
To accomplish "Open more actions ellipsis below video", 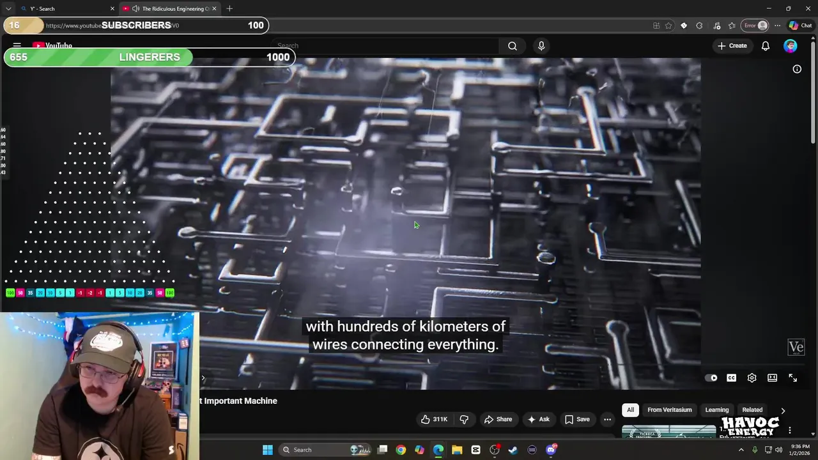I will tap(607, 419).
